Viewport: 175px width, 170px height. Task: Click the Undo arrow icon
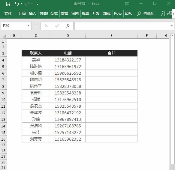pyautogui.click(x=17, y=4)
